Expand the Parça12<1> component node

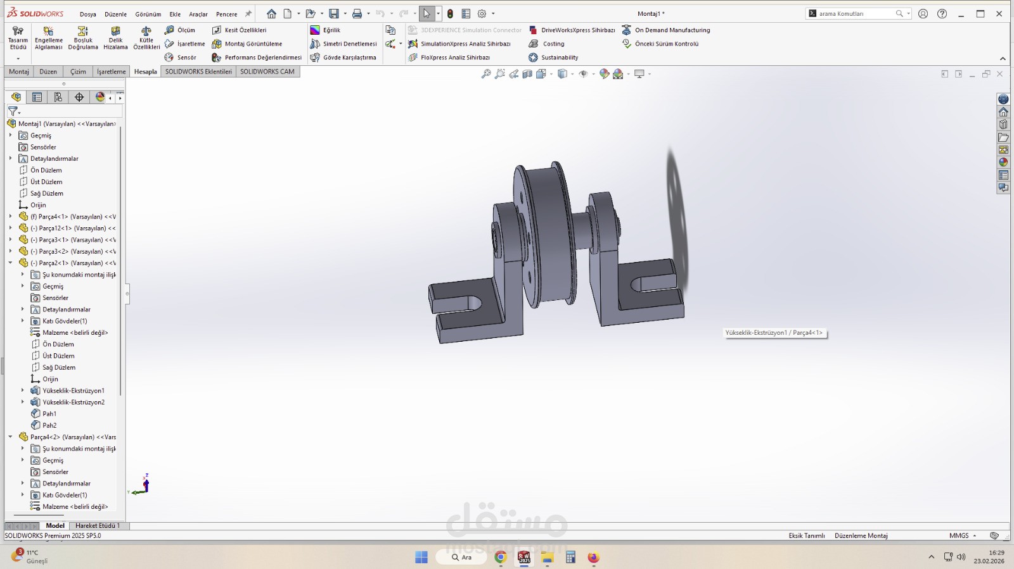tap(11, 228)
